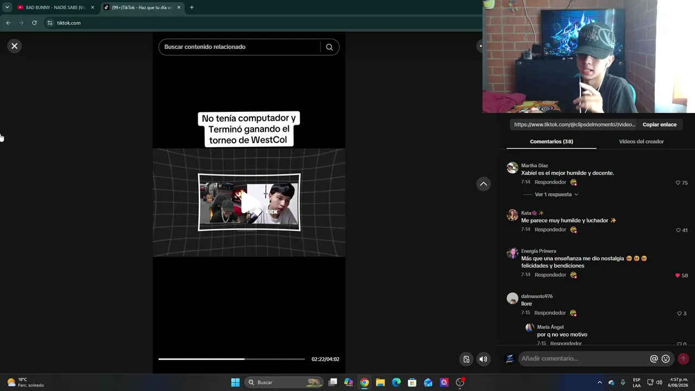Click the sticker reaction icon on Martha's comment
695x391 pixels.
tap(573, 182)
